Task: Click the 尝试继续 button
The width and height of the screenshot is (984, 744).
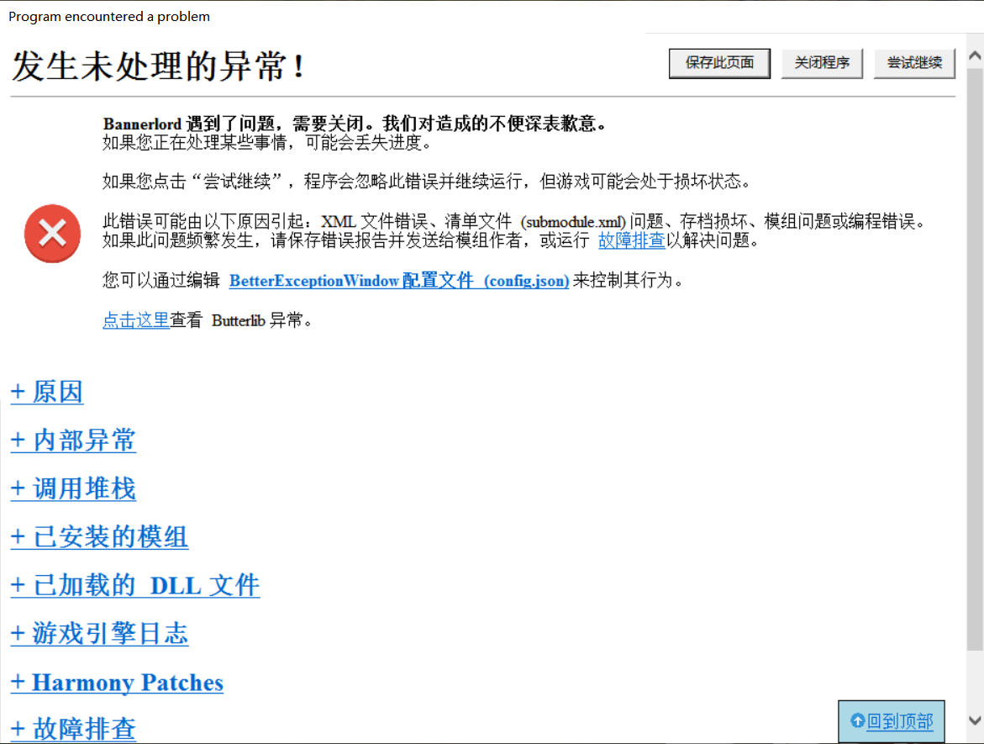Action: pos(914,63)
